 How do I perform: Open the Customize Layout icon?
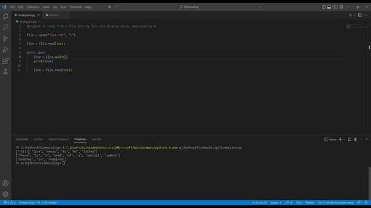coord(341,7)
